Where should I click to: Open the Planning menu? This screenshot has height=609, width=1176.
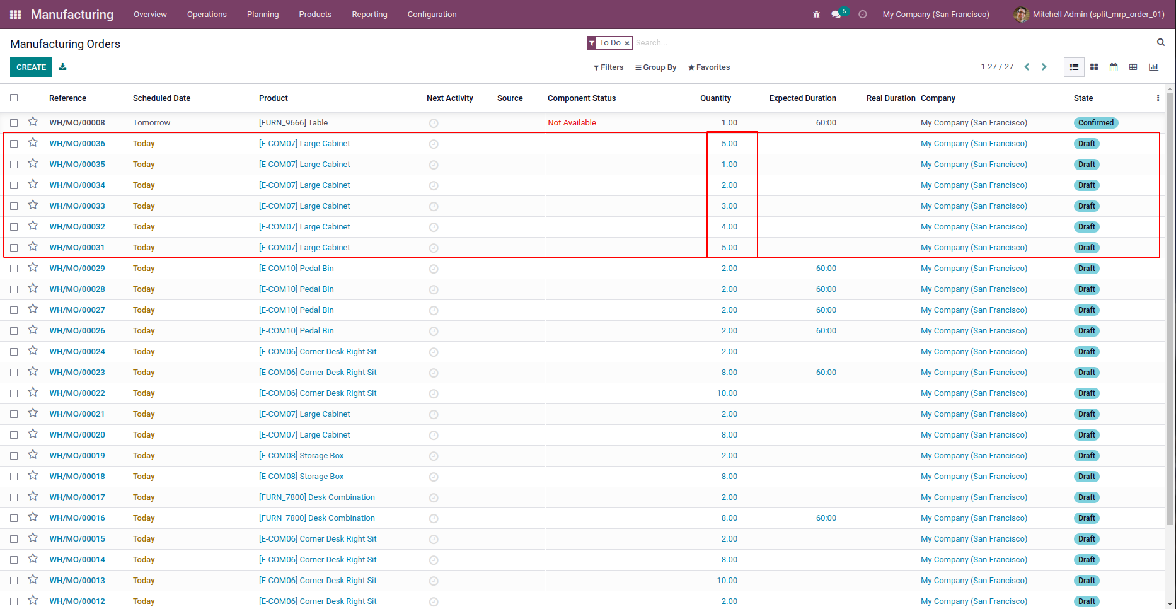tap(263, 14)
